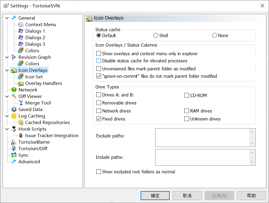
Task: Click the Issue Tracker Integration bug icon
Action: click(x=21, y=135)
